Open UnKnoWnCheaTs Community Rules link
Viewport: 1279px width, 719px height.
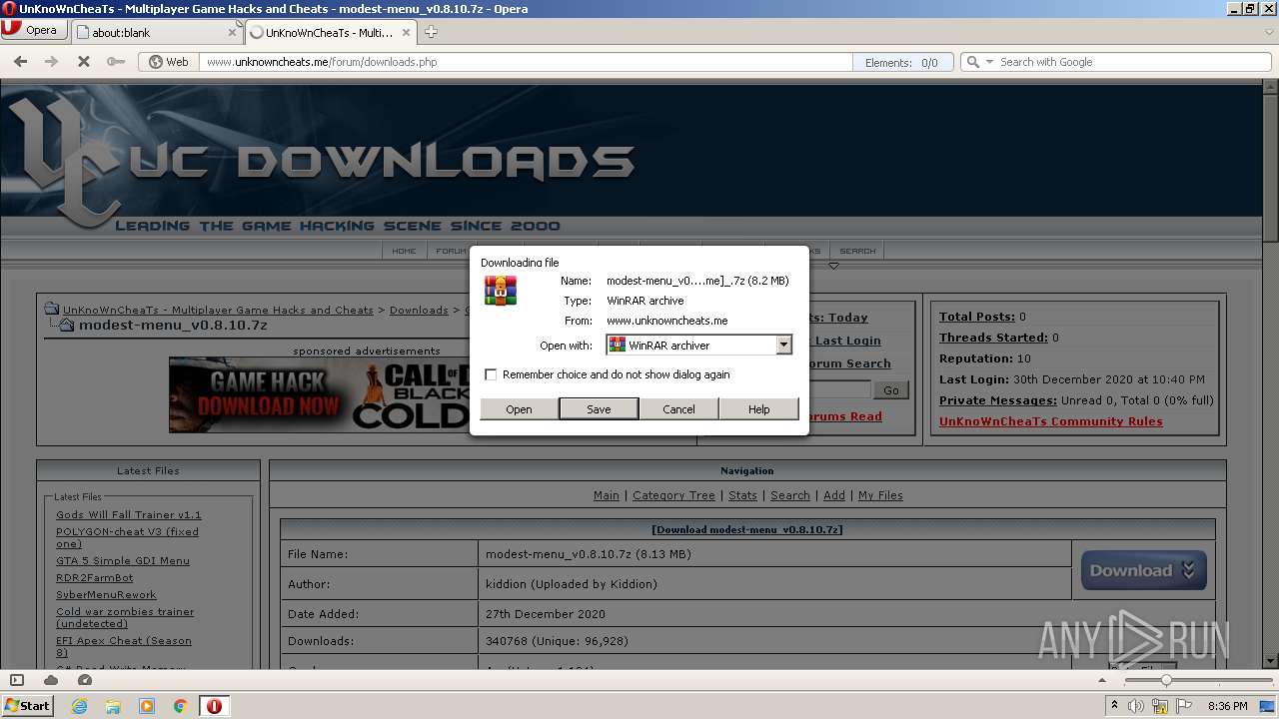point(1051,421)
